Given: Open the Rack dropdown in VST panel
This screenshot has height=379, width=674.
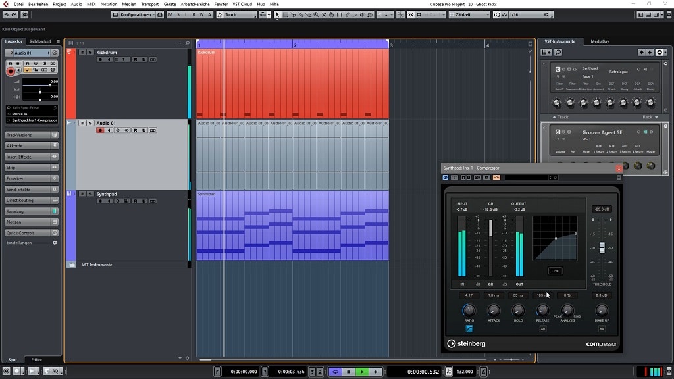Looking at the screenshot, I should click(x=650, y=117).
